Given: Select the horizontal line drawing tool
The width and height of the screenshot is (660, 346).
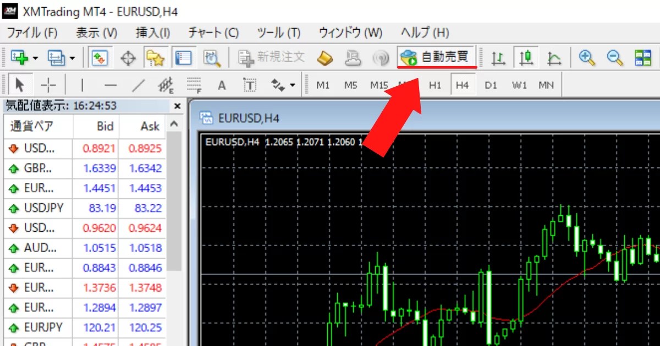Looking at the screenshot, I should point(111,85).
